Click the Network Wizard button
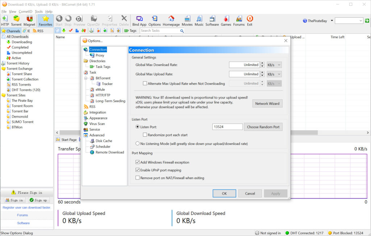 pyautogui.click(x=267, y=104)
